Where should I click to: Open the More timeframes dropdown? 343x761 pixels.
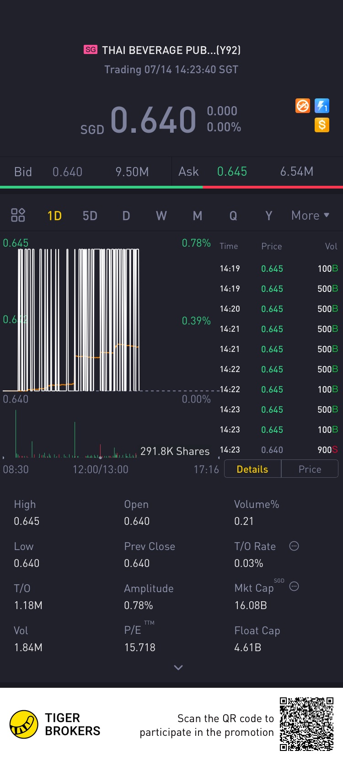(310, 215)
